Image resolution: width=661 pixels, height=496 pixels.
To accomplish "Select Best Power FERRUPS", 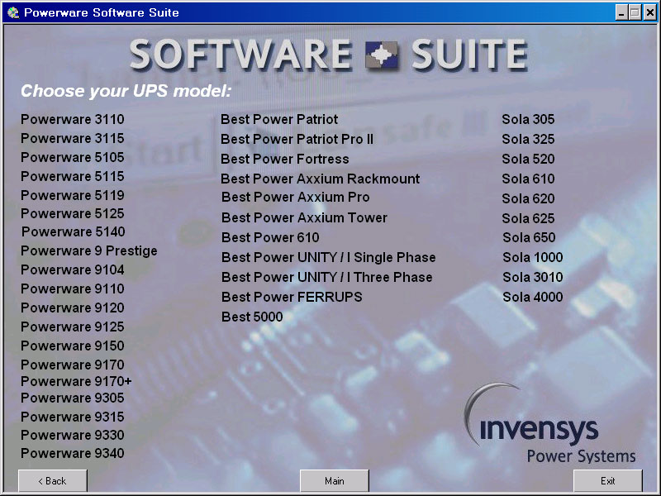I will (292, 297).
